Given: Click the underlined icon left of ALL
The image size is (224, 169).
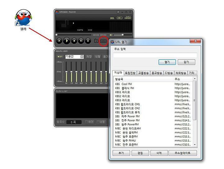Looking at the screenshot, I should 112,18.
